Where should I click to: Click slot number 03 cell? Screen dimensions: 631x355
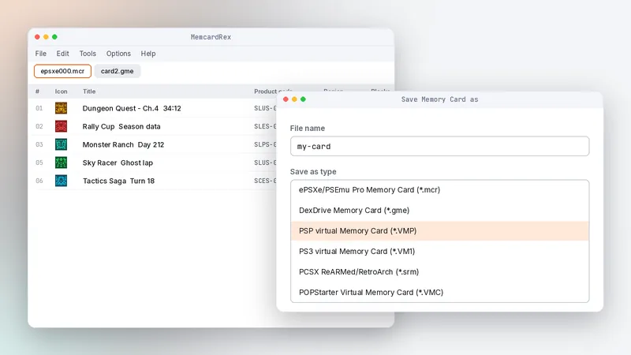(39, 144)
